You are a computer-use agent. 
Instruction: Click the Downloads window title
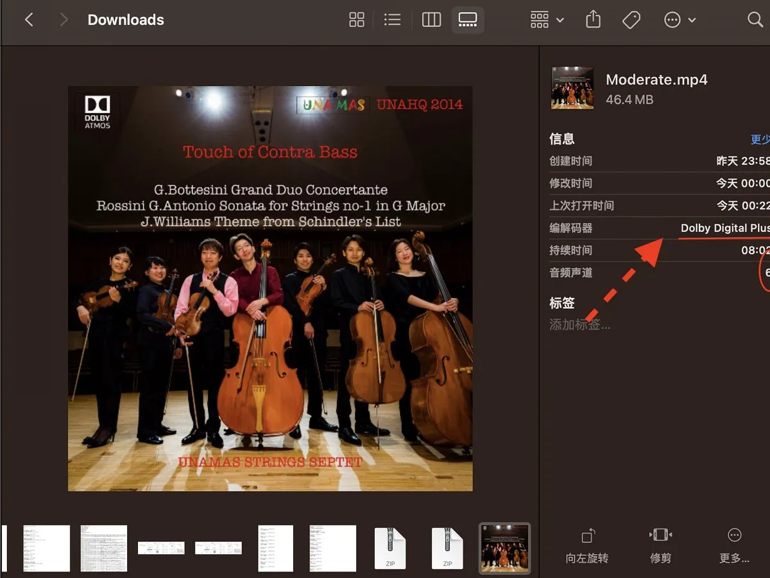tap(126, 20)
